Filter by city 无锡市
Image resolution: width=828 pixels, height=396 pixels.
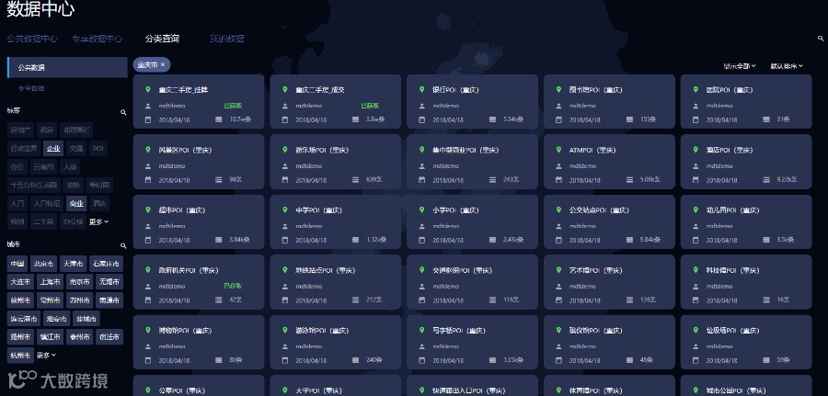click(x=109, y=281)
